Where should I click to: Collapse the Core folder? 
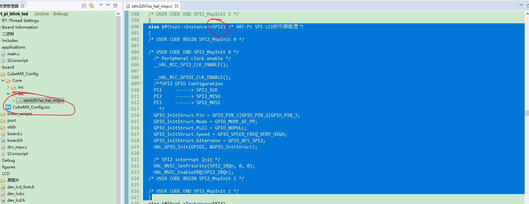point(3,81)
